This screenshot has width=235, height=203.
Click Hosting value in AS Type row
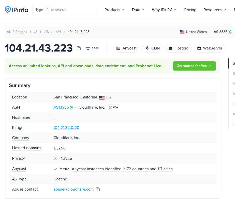click(x=60, y=179)
